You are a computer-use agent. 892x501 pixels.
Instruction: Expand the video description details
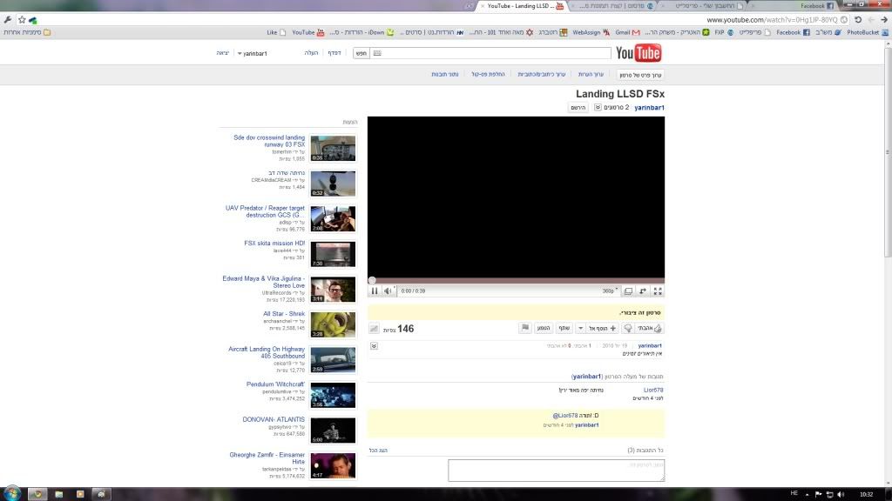(374, 346)
